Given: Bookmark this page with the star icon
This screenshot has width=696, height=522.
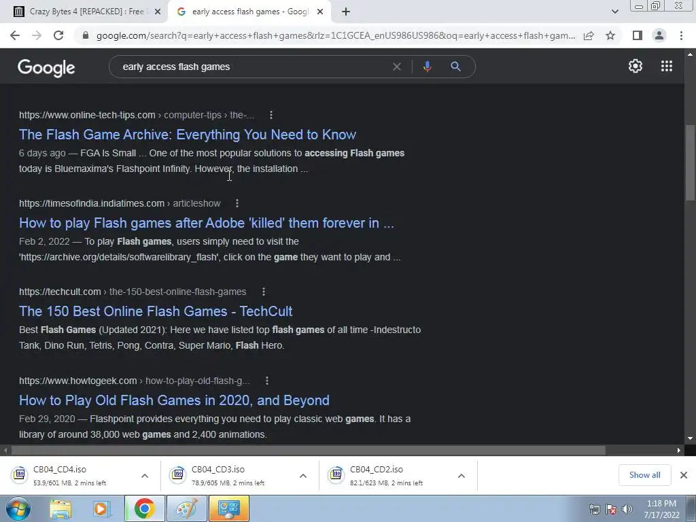Looking at the screenshot, I should coord(610,35).
